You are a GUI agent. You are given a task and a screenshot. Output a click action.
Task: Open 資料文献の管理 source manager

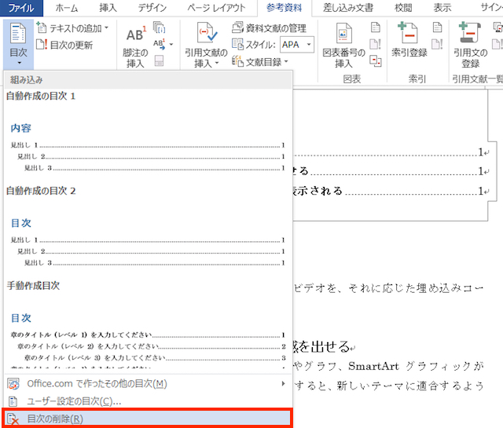click(x=269, y=28)
